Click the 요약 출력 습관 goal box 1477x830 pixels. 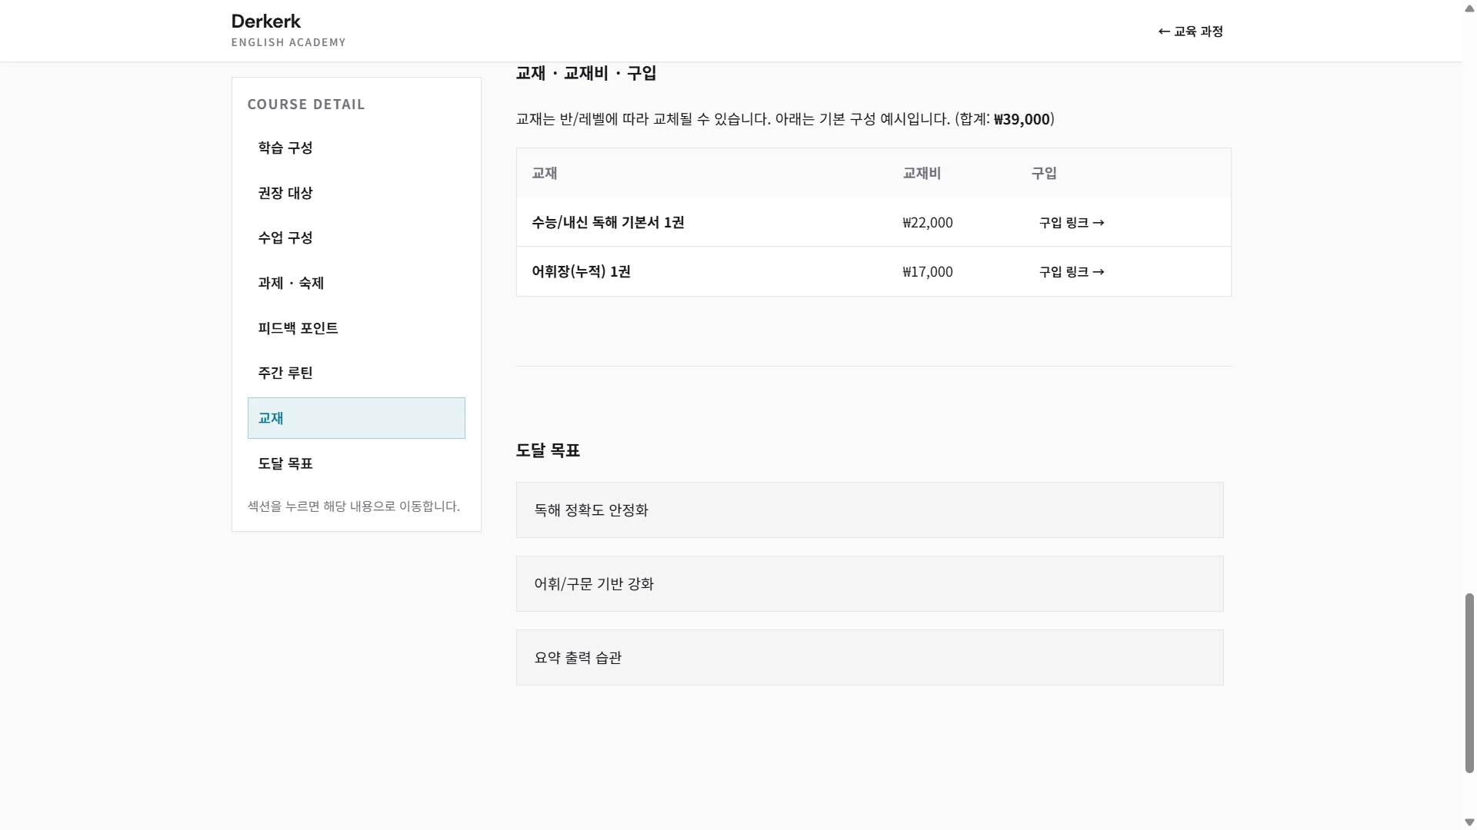[869, 657]
